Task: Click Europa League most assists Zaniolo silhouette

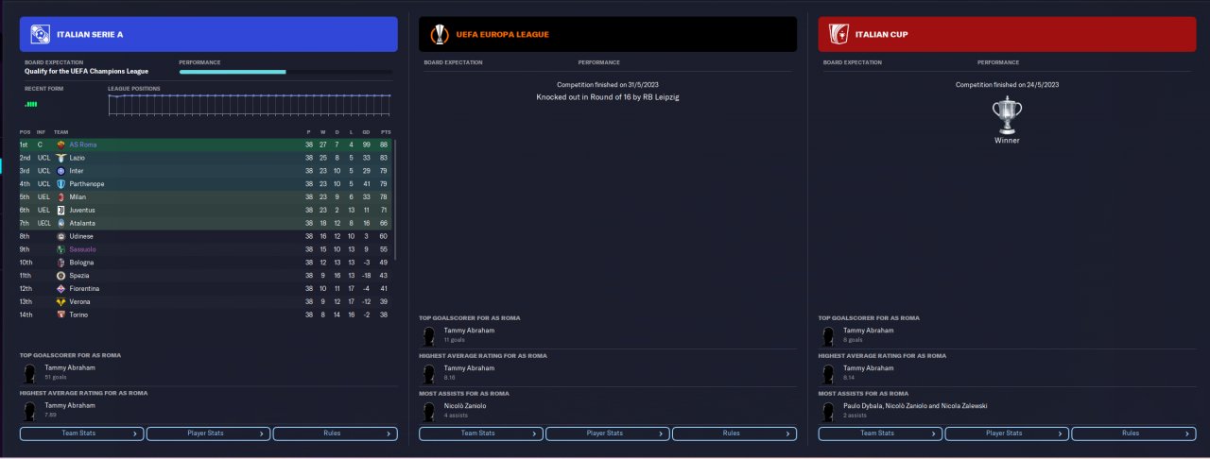Action: click(x=428, y=410)
